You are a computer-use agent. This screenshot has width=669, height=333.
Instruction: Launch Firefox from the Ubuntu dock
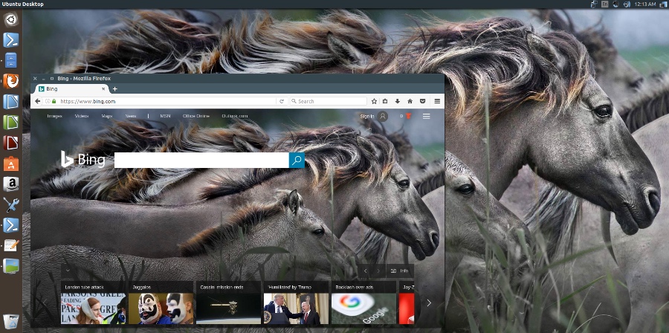tap(11, 80)
